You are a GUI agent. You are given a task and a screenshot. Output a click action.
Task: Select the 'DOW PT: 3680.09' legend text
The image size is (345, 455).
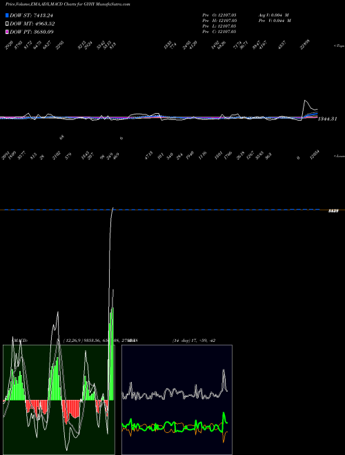click(32, 32)
